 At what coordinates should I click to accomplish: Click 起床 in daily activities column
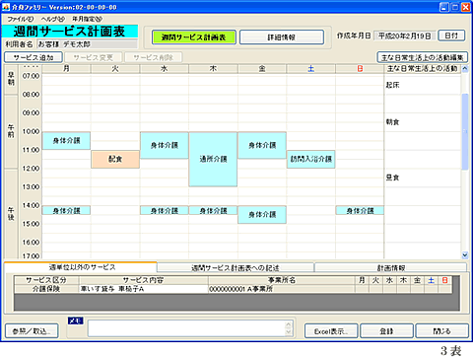(x=392, y=85)
